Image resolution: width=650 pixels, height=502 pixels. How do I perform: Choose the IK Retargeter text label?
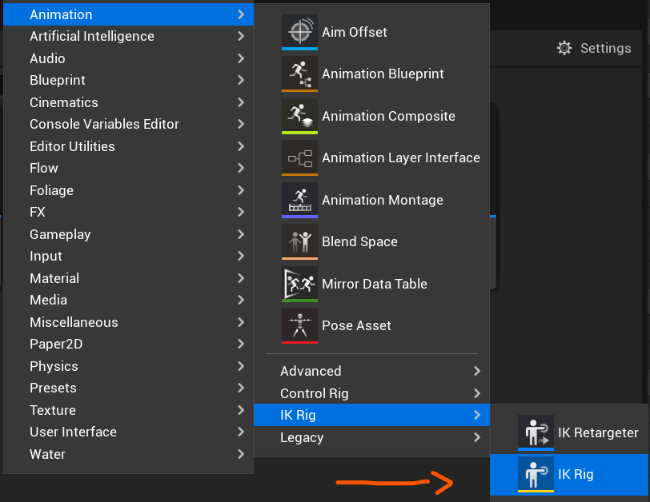[x=598, y=433]
